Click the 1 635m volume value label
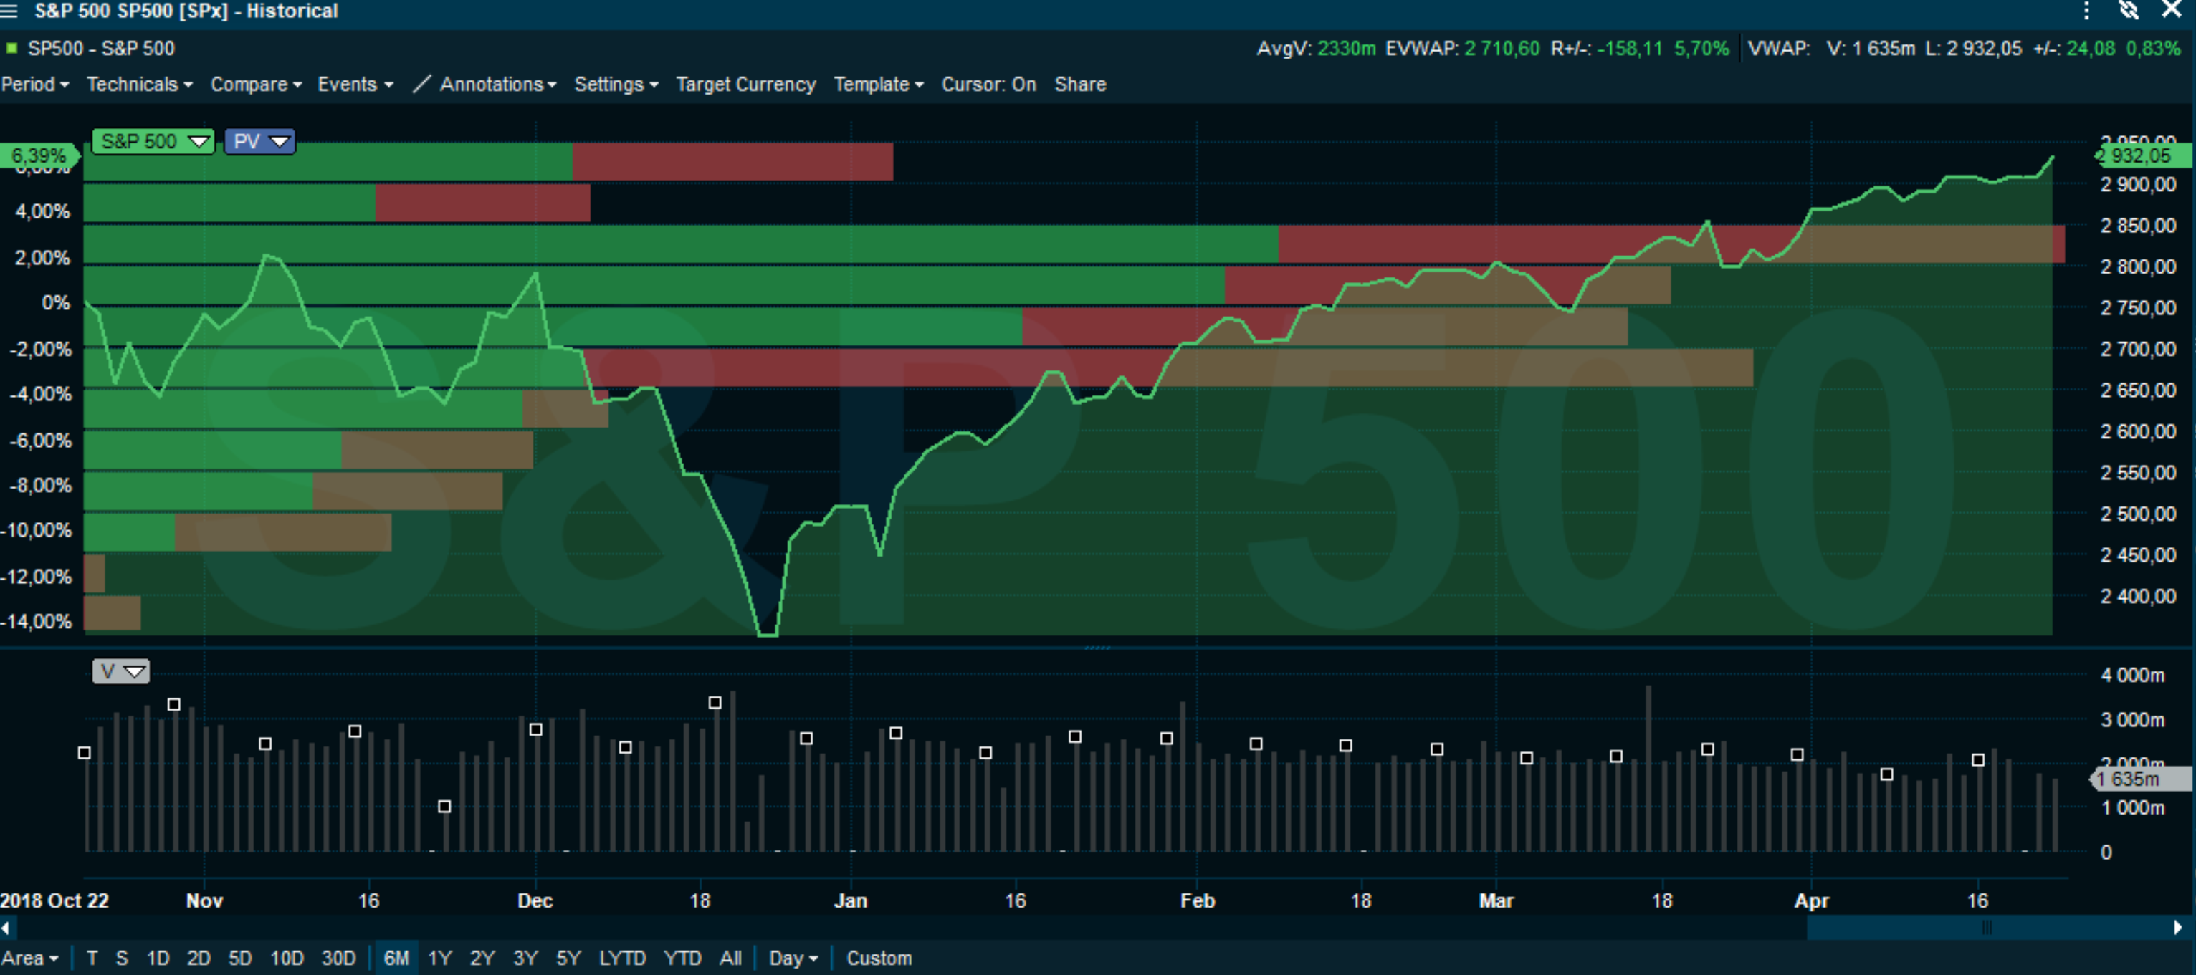The image size is (2196, 975). pyautogui.click(x=2139, y=779)
